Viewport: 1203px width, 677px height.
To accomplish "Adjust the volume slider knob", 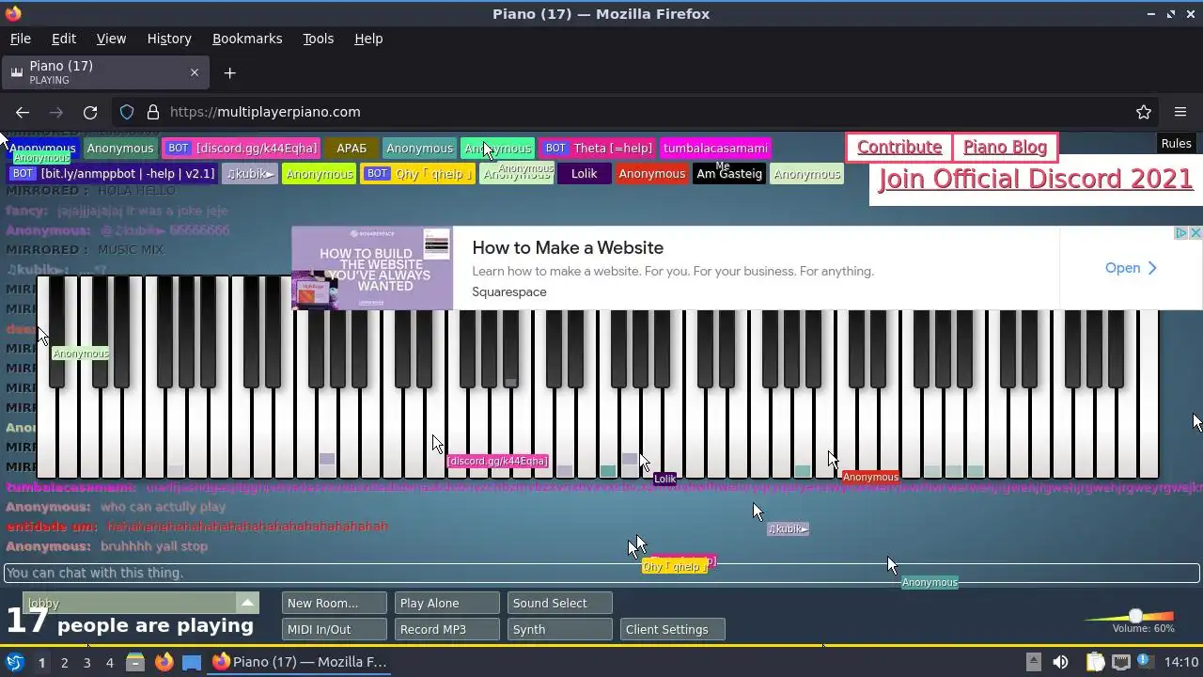I will click(1135, 616).
